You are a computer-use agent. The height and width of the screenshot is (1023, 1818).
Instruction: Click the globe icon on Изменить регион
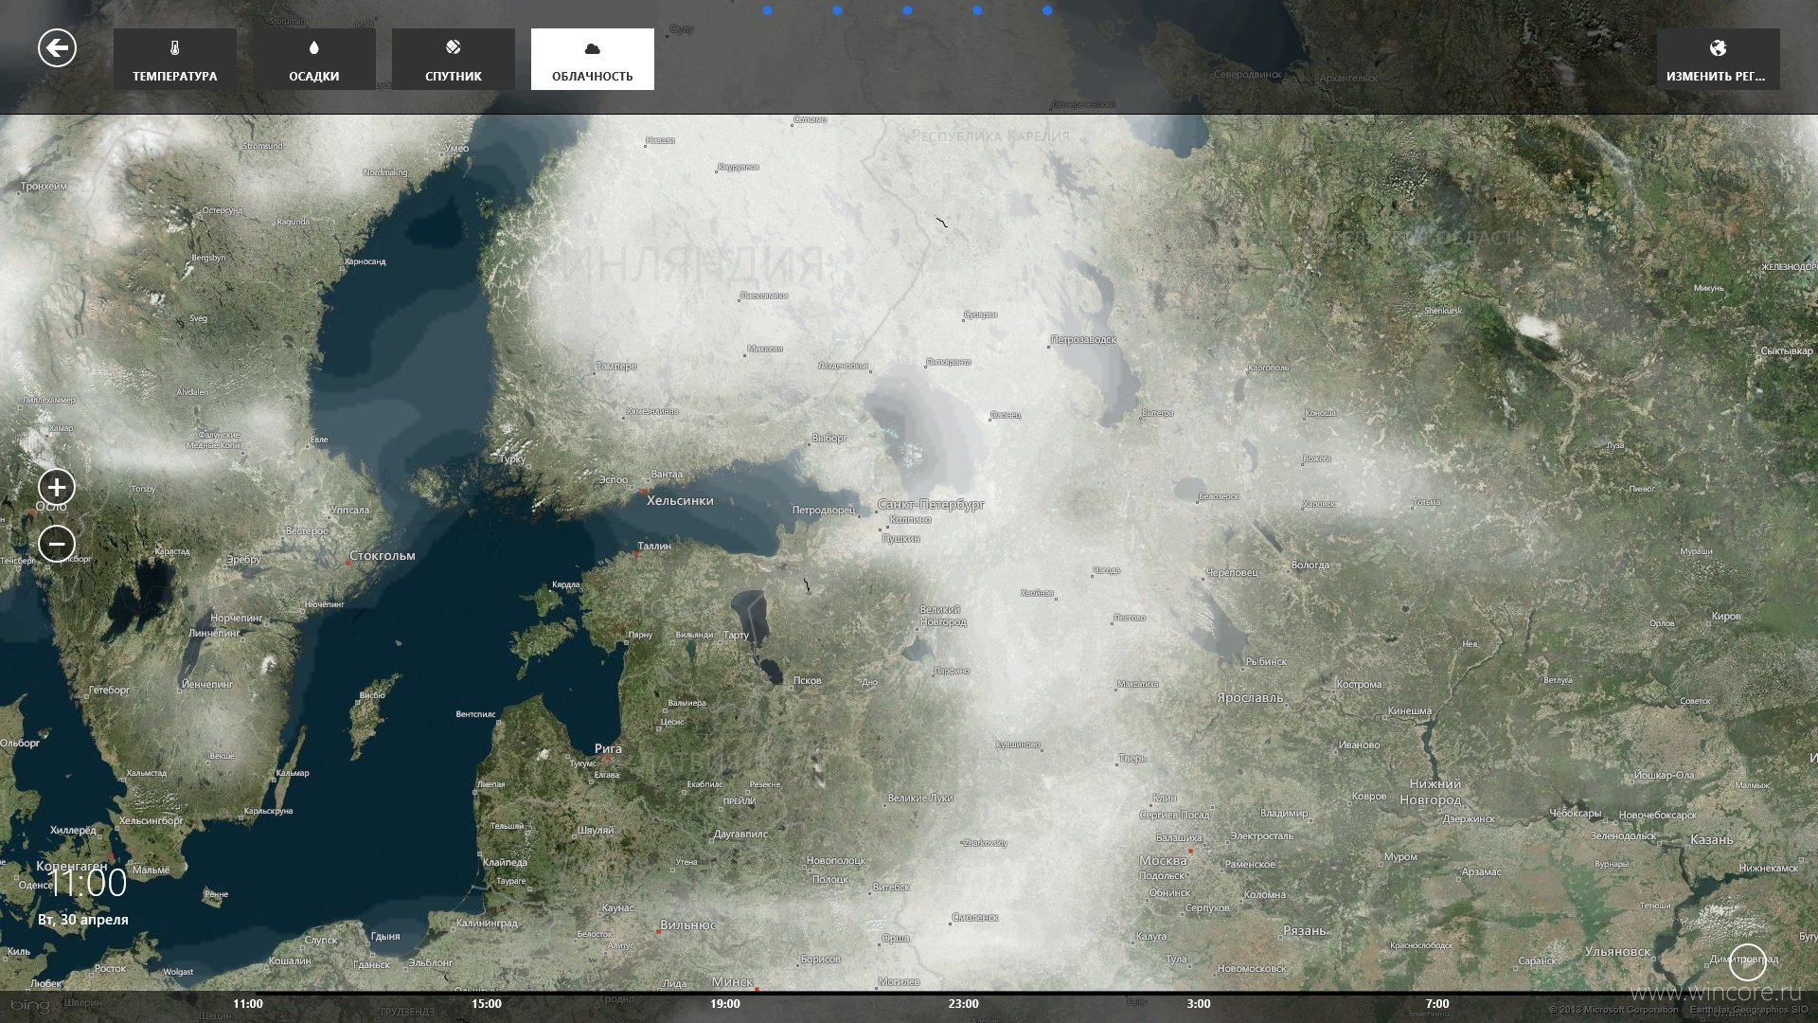point(1718,48)
